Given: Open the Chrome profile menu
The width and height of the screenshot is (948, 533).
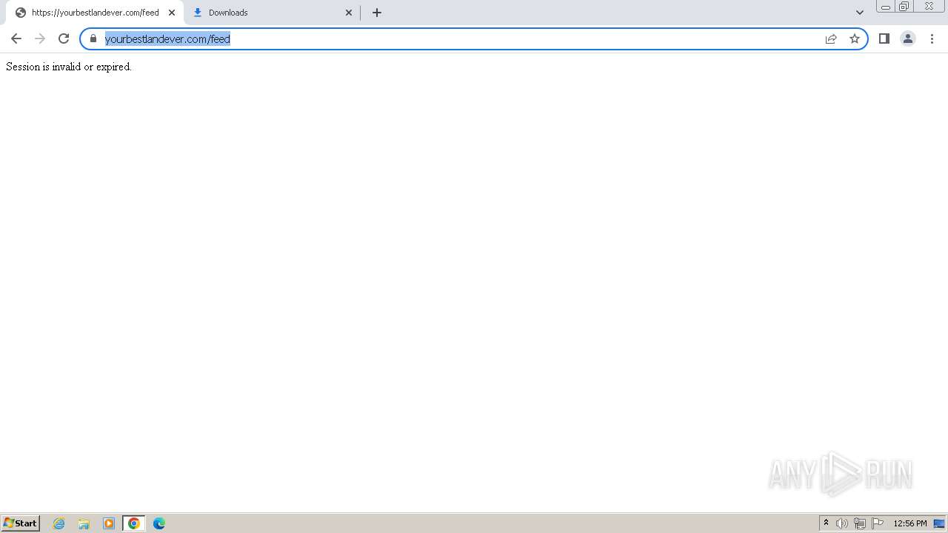Looking at the screenshot, I should 908,38.
